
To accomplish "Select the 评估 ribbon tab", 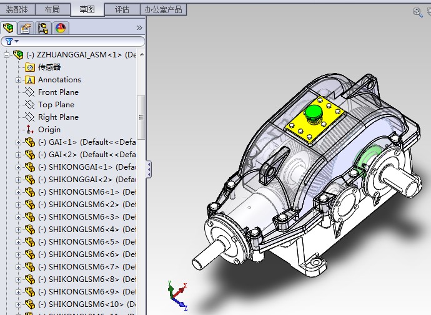I will [122, 9].
